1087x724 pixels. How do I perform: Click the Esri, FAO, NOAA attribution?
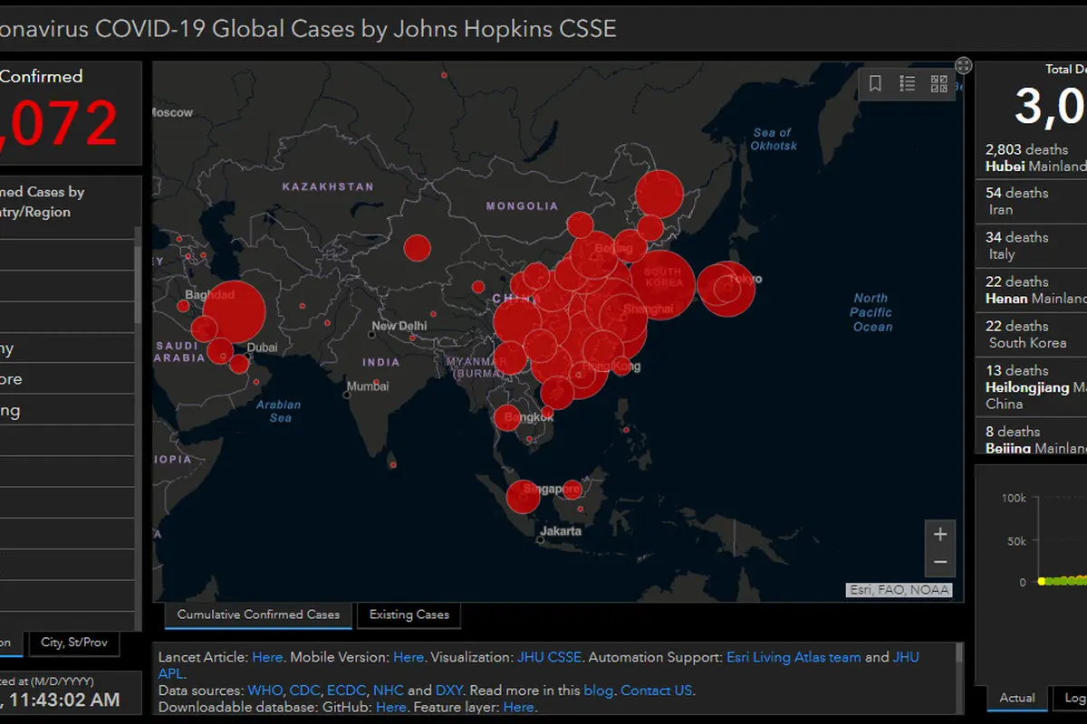(x=899, y=590)
